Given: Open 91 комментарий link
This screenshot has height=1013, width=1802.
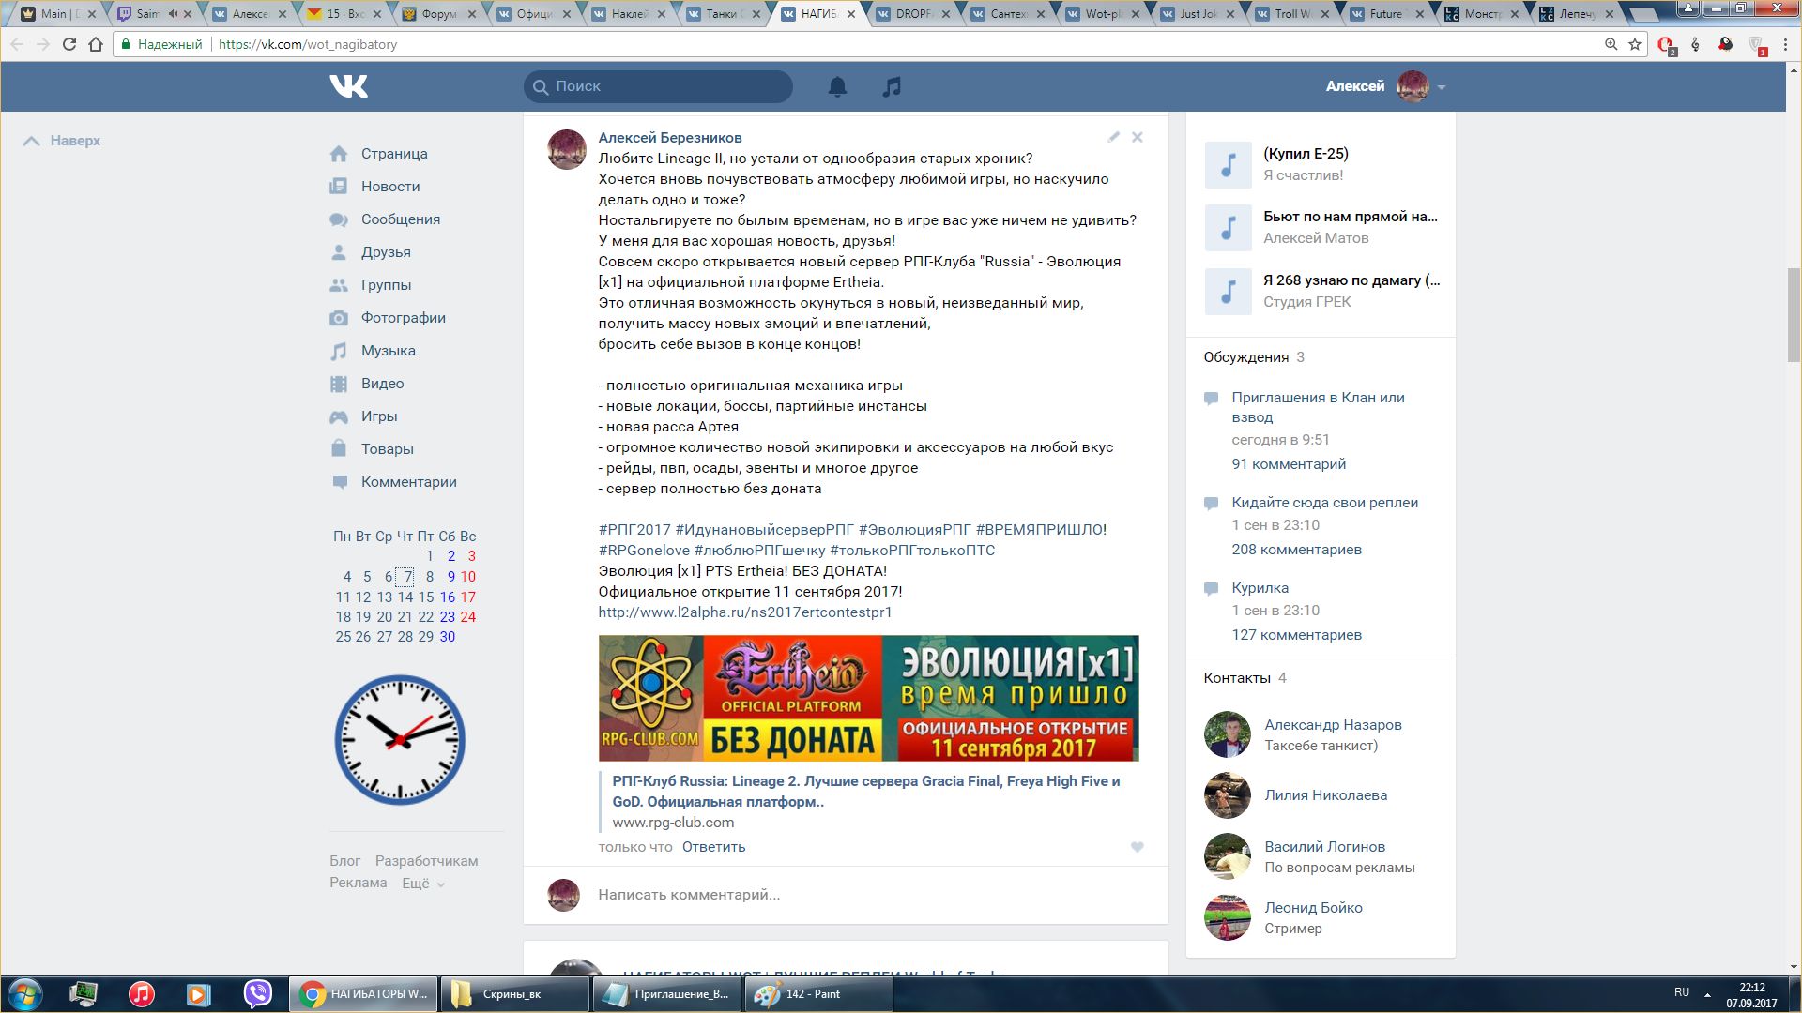Looking at the screenshot, I should [x=1289, y=464].
